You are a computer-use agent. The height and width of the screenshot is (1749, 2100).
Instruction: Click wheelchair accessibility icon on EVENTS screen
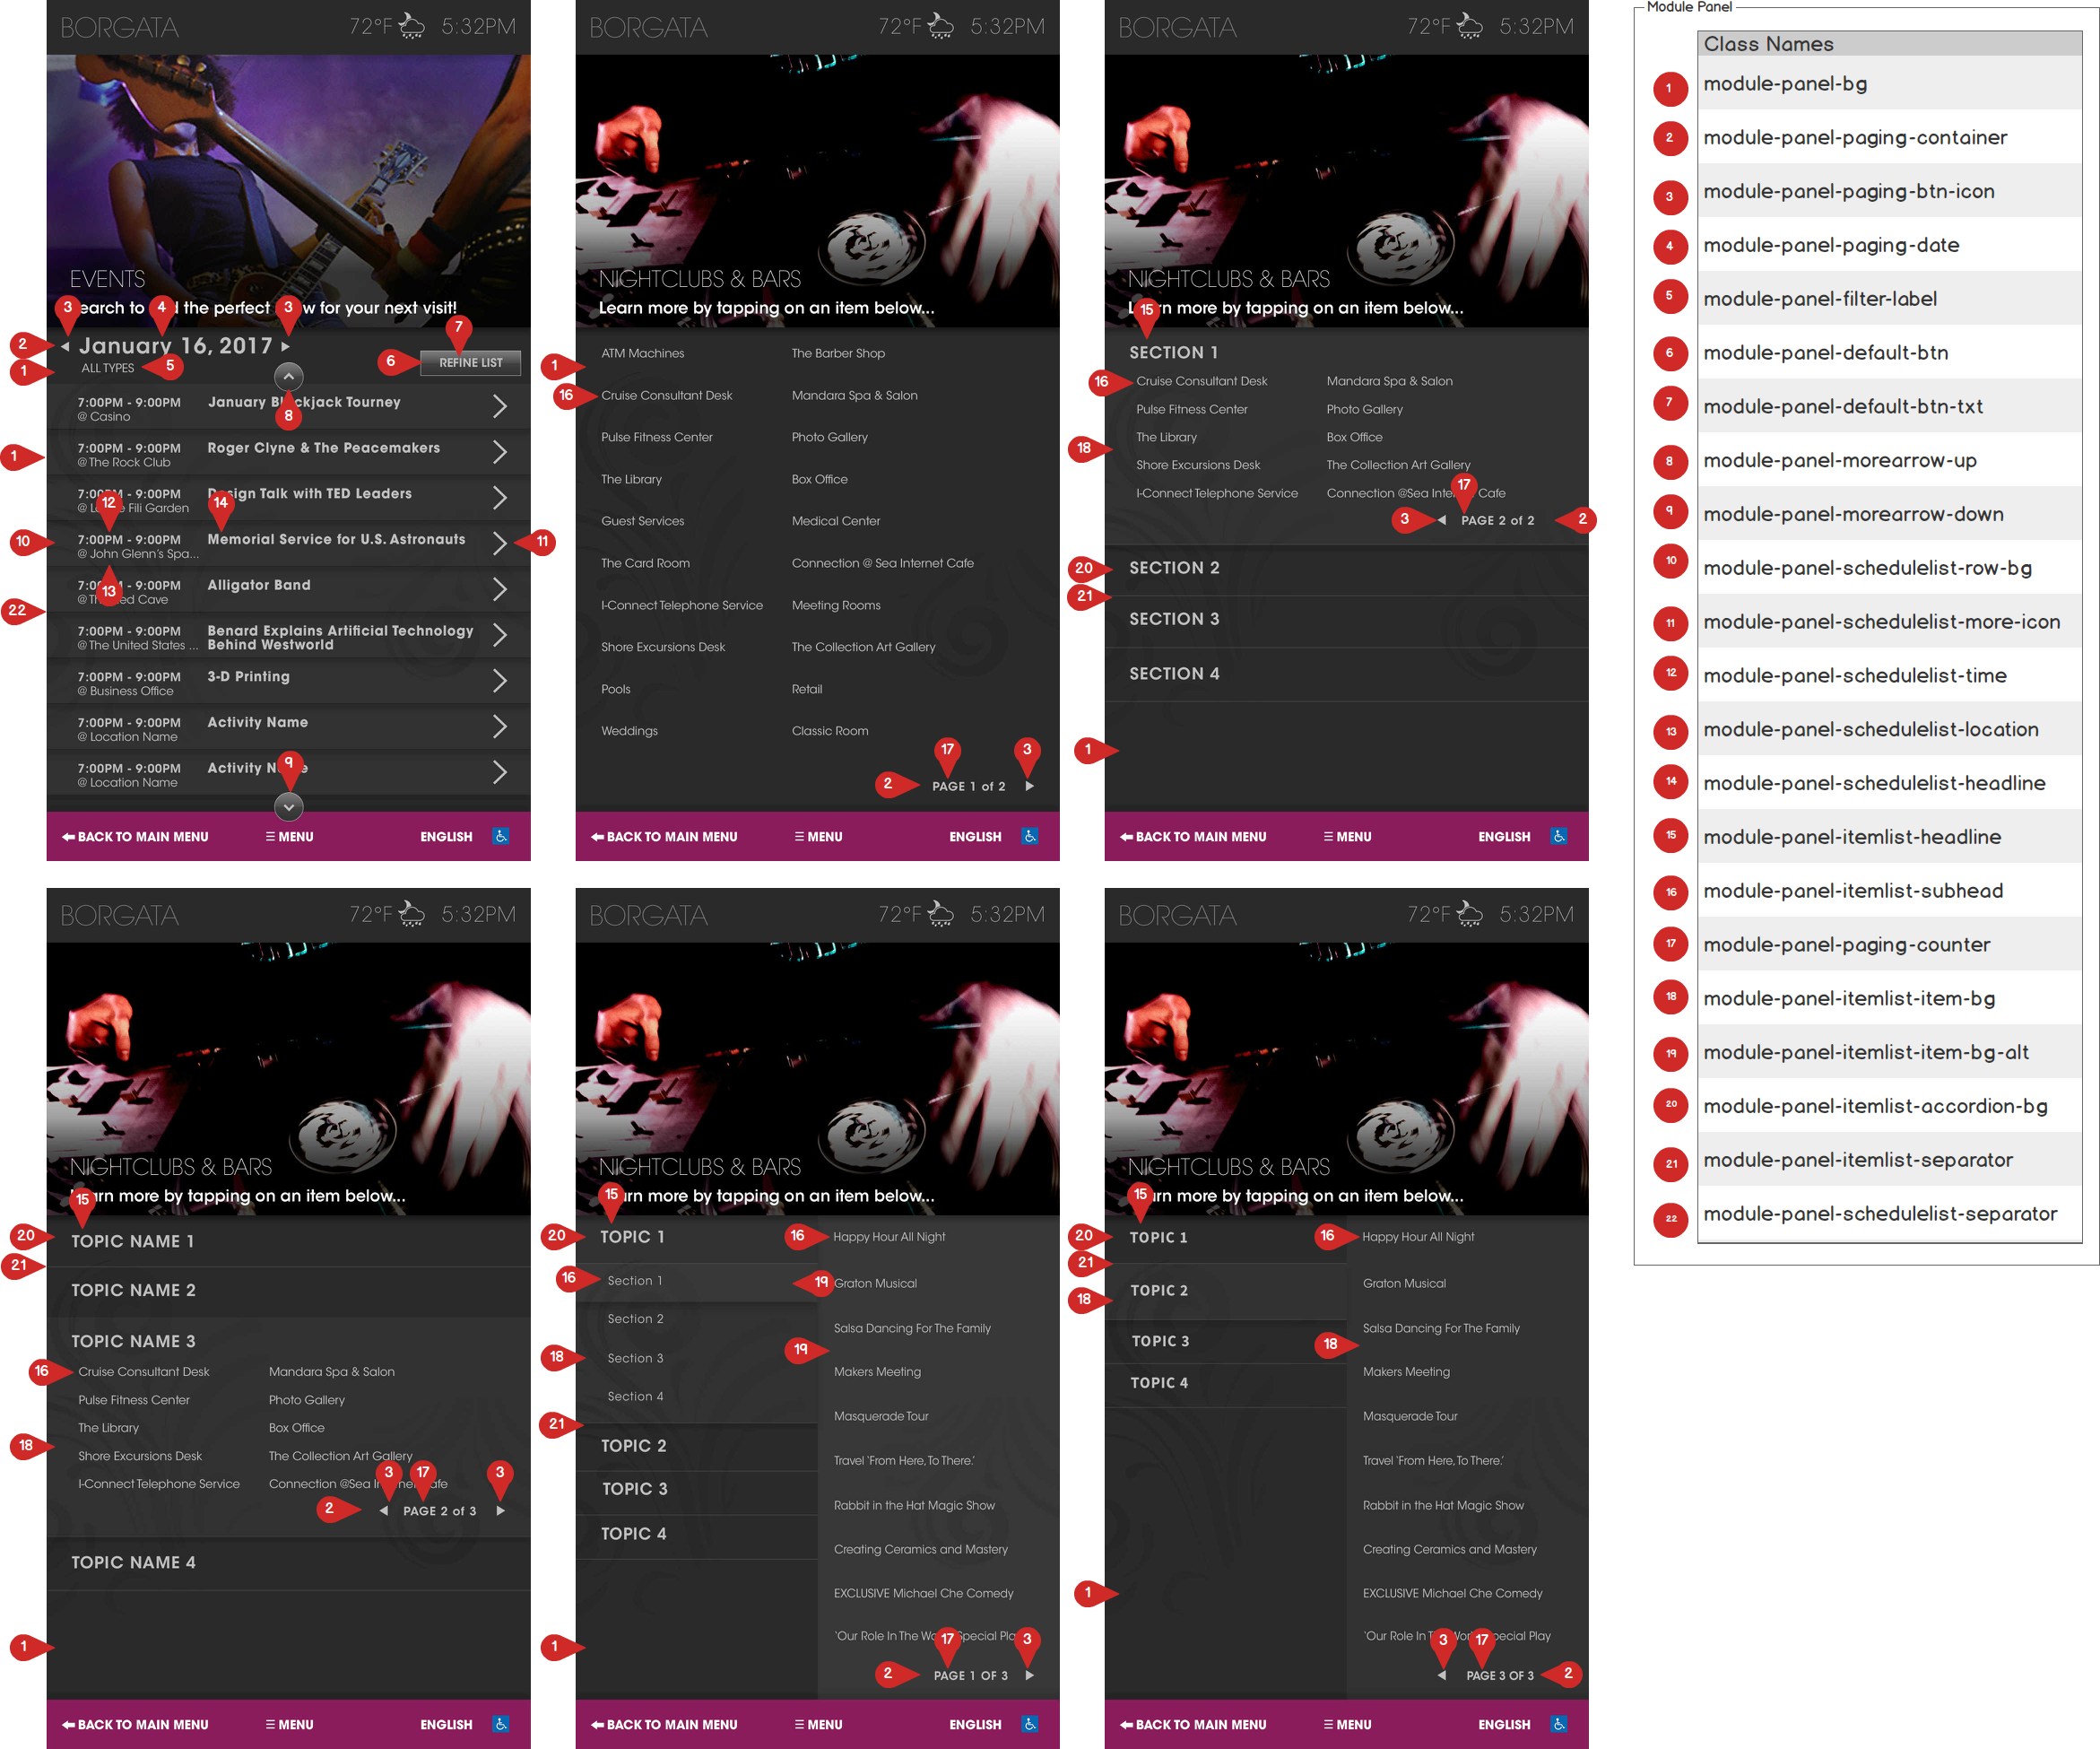(501, 836)
